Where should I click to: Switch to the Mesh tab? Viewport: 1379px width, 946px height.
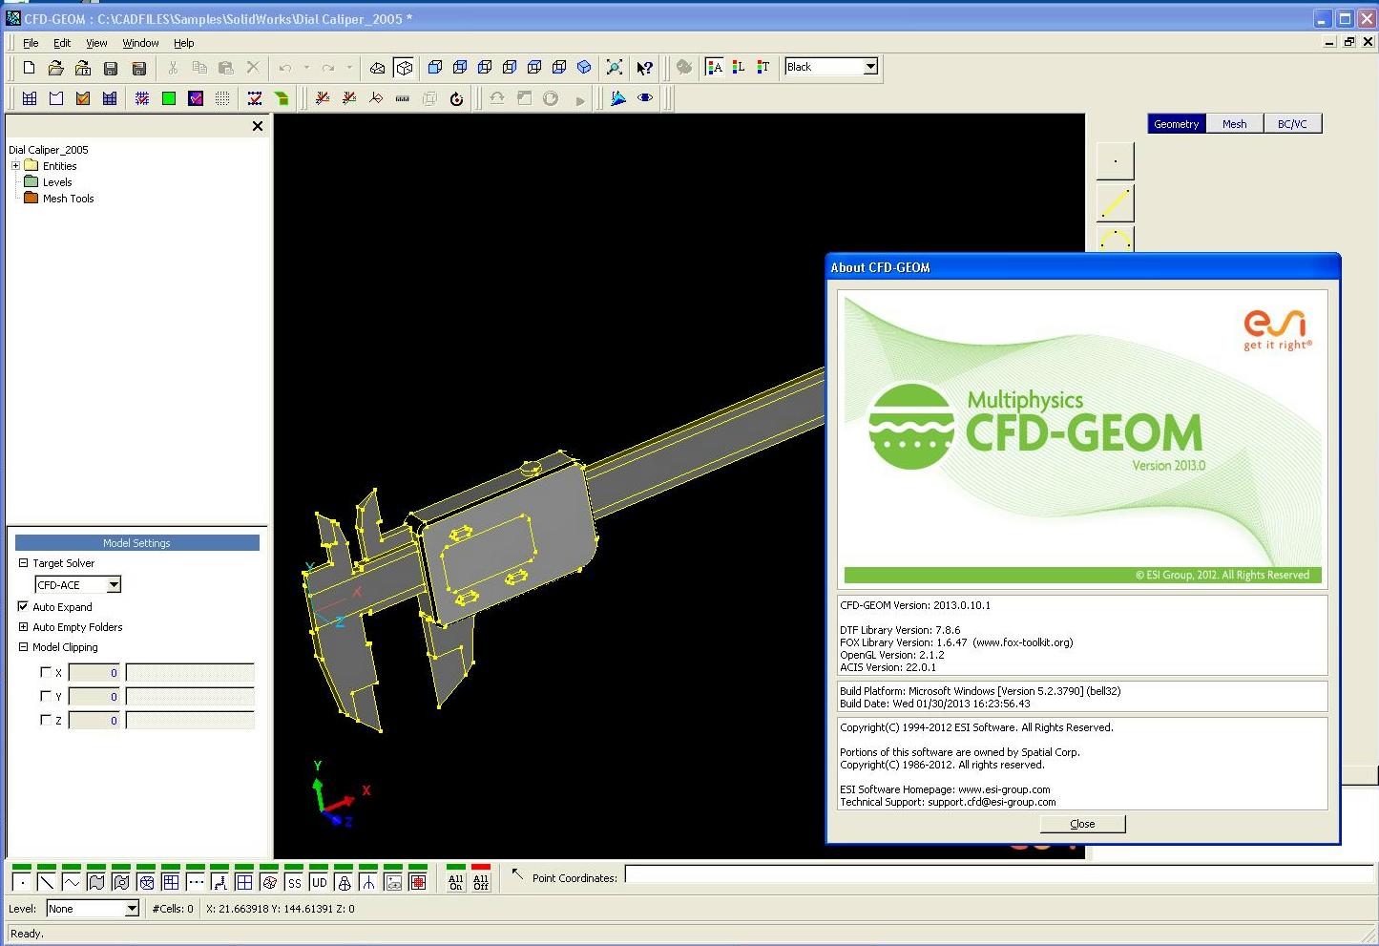click(1234, 124)
